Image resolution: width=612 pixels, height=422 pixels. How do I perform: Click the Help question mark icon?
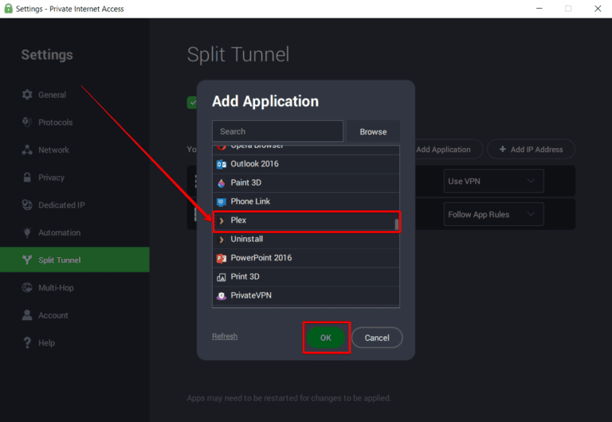pos(27,343)
